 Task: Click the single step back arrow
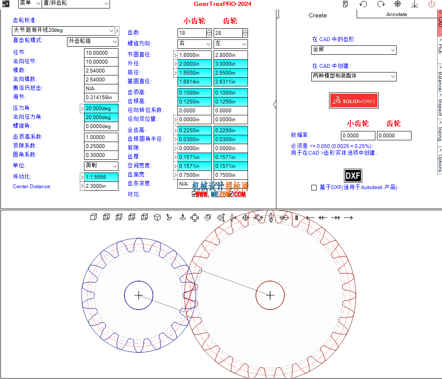[x=310, y=217]
